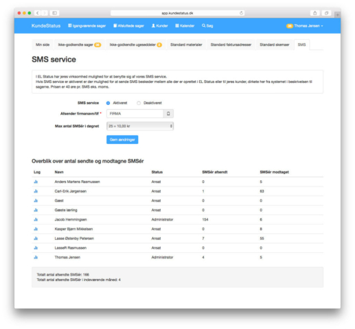Open Ikke-godkendte ugesedler tab

[x=136, y=45]
